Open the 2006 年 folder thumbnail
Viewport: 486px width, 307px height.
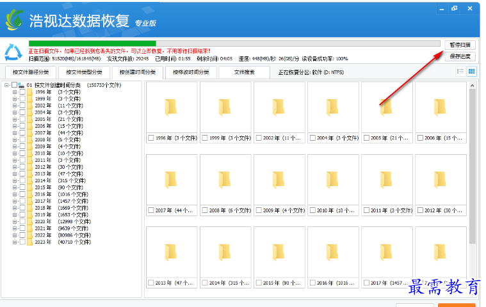pos(441,107)
